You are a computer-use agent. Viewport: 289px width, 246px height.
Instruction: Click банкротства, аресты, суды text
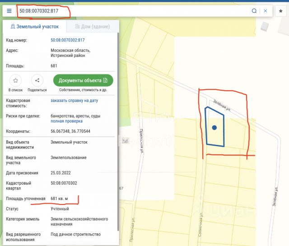[x=75, y=116]
